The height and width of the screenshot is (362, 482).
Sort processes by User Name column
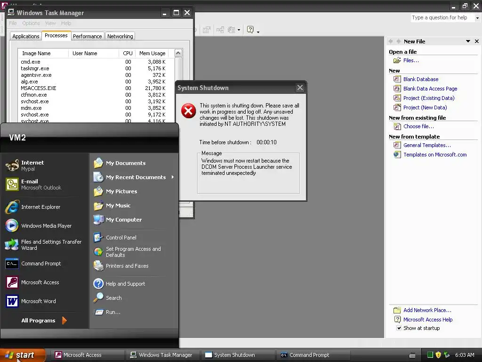click(x=94, y=53)
